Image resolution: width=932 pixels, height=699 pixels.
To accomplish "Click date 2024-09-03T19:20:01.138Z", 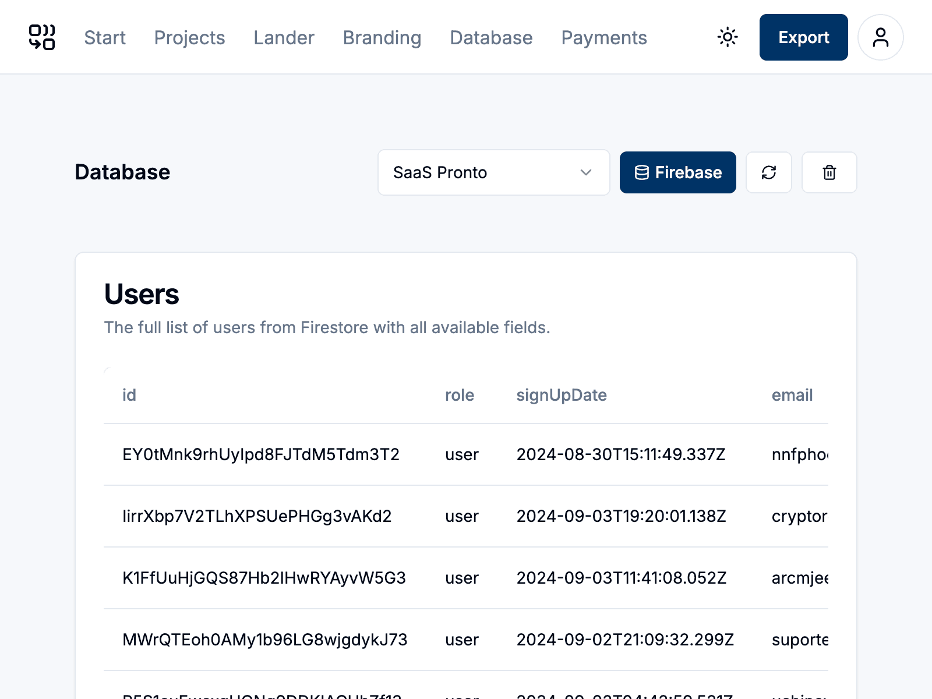I will point(622,516).
